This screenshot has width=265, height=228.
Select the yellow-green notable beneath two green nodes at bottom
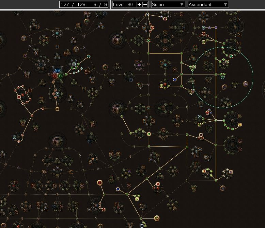tap(137, 199)
